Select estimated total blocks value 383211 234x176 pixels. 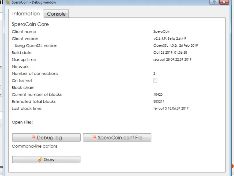click(x=159, y=101)
